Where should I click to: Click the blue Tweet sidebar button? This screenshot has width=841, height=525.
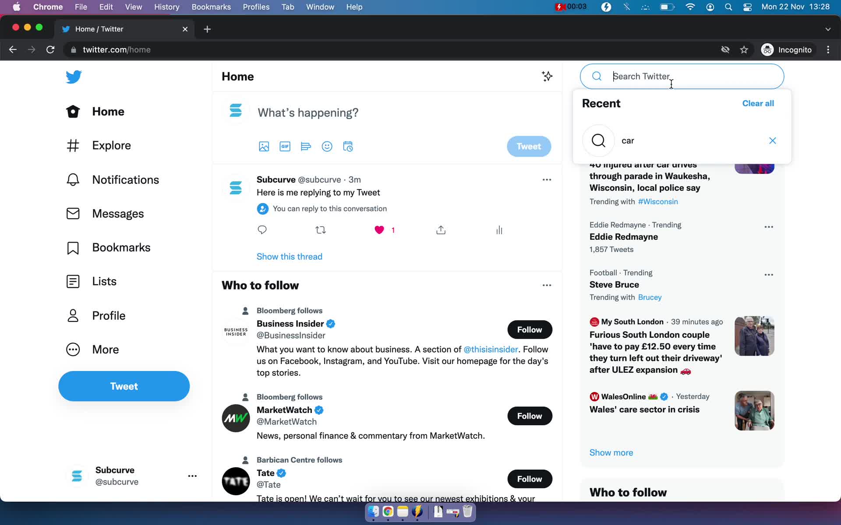tap(124, 386)
